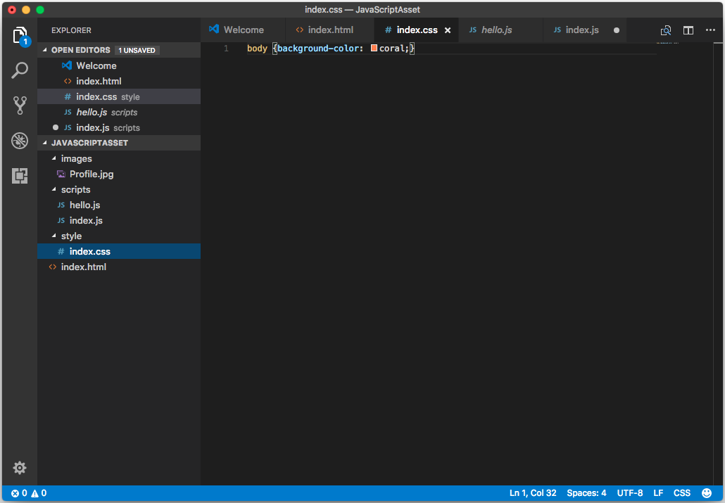Open the More Actions ellipsis menu
The image size is (725, 503).
click(711, 30)
